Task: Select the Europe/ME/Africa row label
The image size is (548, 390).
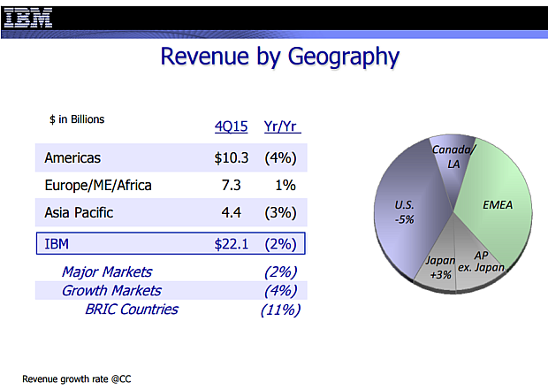Action: (x=98, y=186)
